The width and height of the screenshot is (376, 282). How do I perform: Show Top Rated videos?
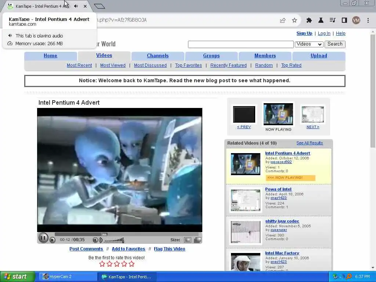click(x=291, y=65)
